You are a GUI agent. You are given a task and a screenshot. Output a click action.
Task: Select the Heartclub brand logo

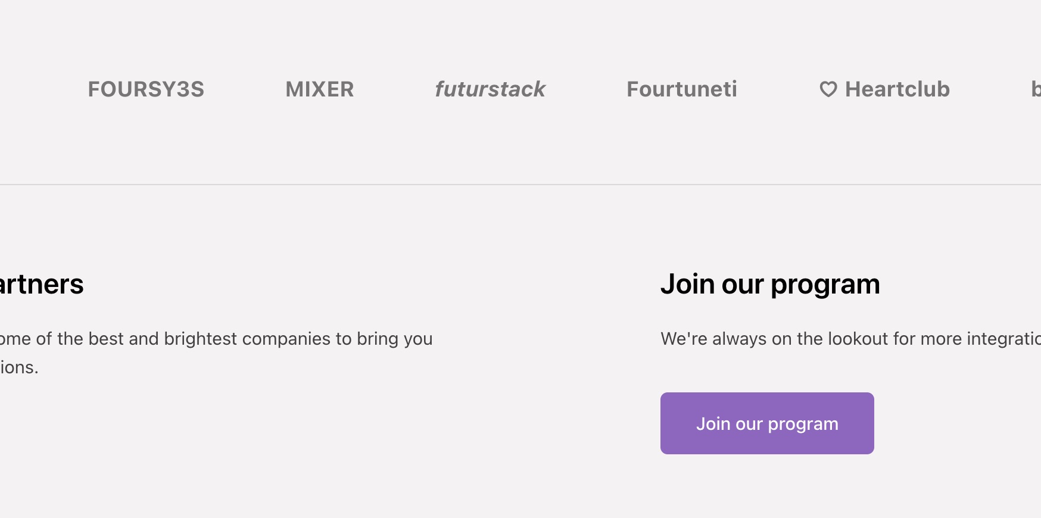(x=886, y=89)
